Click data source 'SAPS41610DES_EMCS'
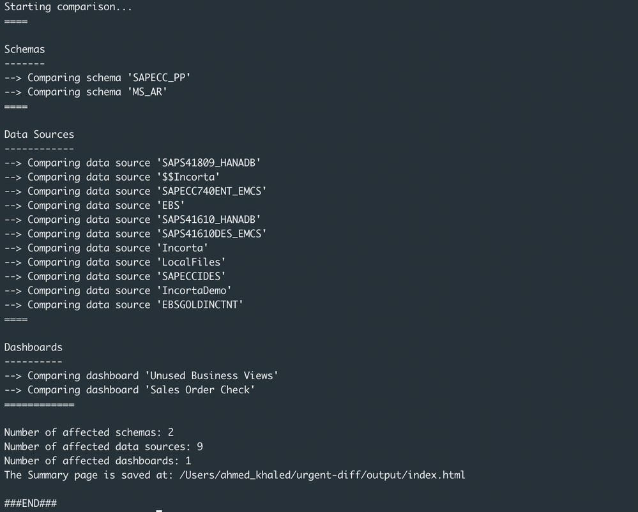 click(x=211, y=234)
